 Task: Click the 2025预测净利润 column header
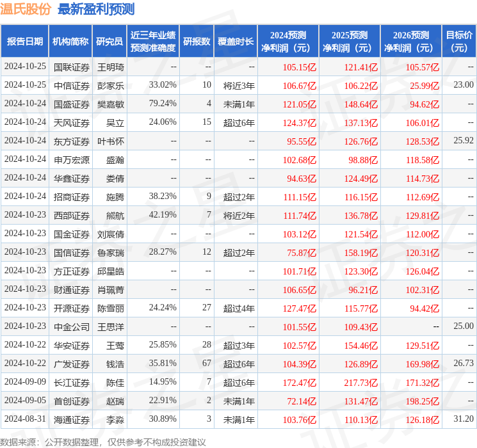point(350,41)
